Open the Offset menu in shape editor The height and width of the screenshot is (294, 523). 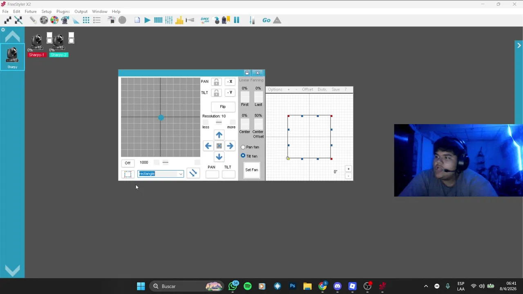[x=308, y=89]
